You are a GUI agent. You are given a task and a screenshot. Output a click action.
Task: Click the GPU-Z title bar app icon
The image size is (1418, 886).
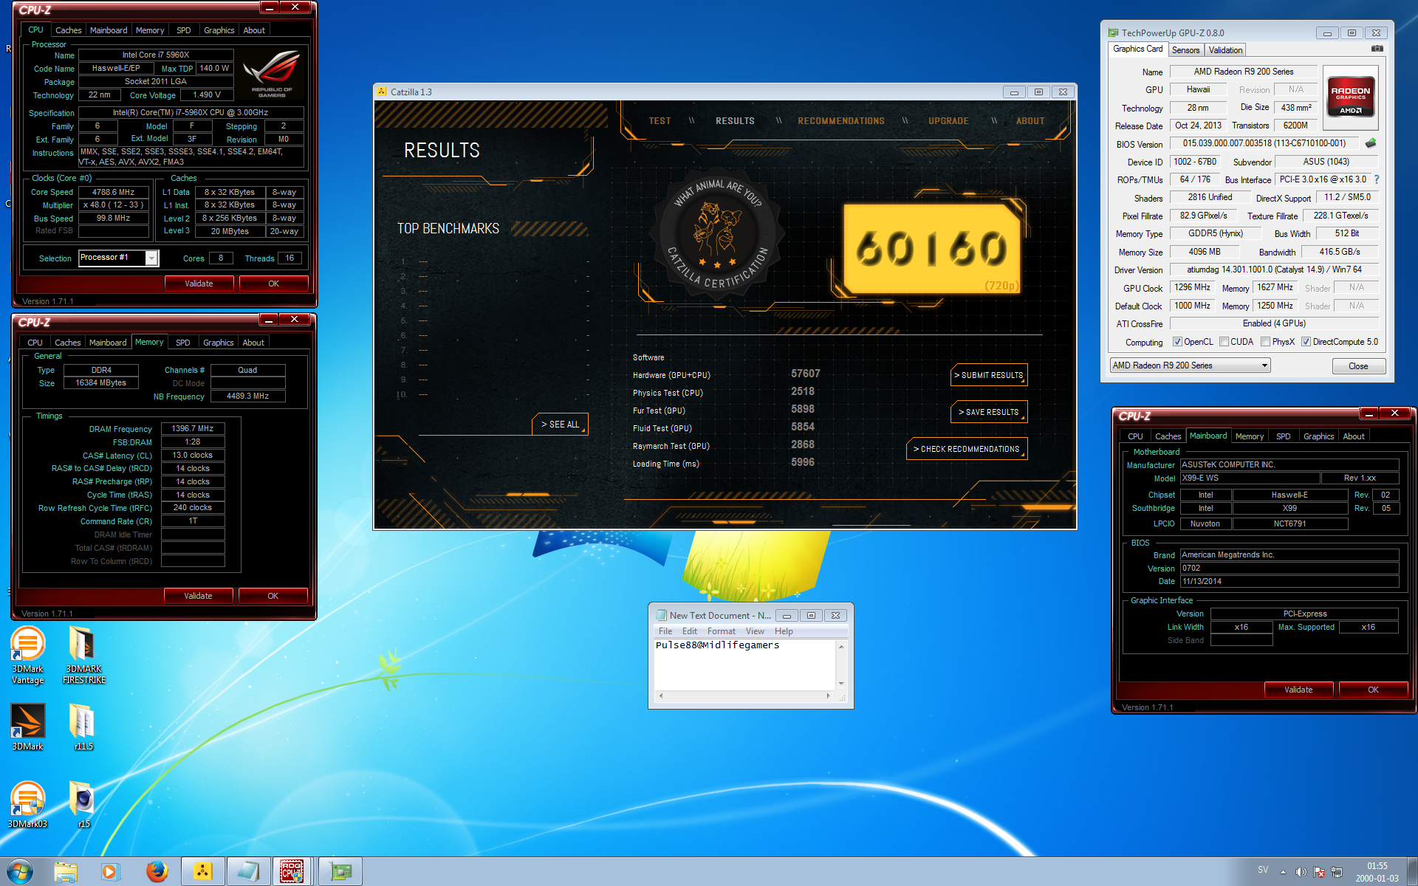(x=1113, y=32)
